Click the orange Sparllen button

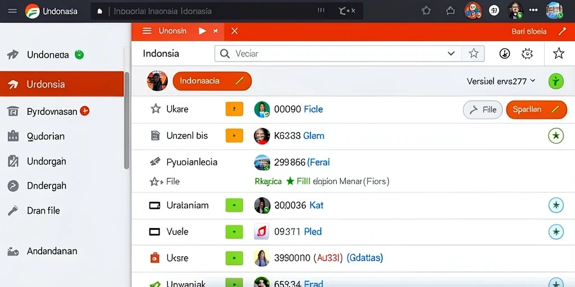tap(536, 109)
